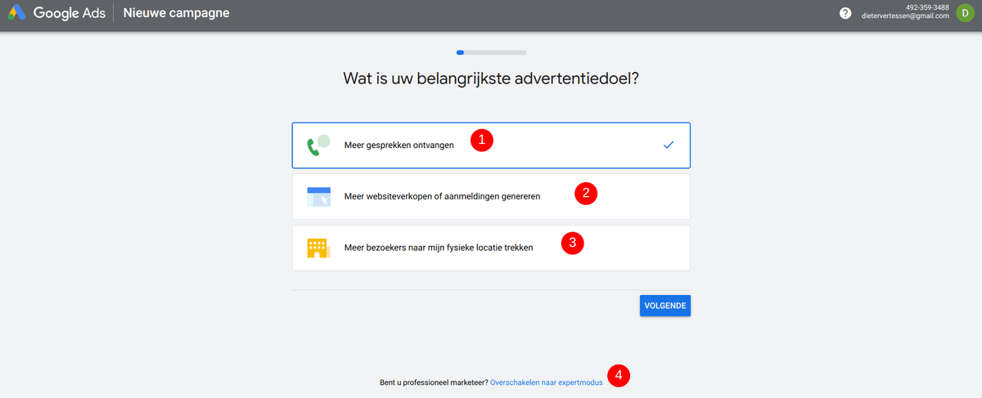982x398 pixels.
Task: Click the campaign setup progress bar
Action: point(491,52)
